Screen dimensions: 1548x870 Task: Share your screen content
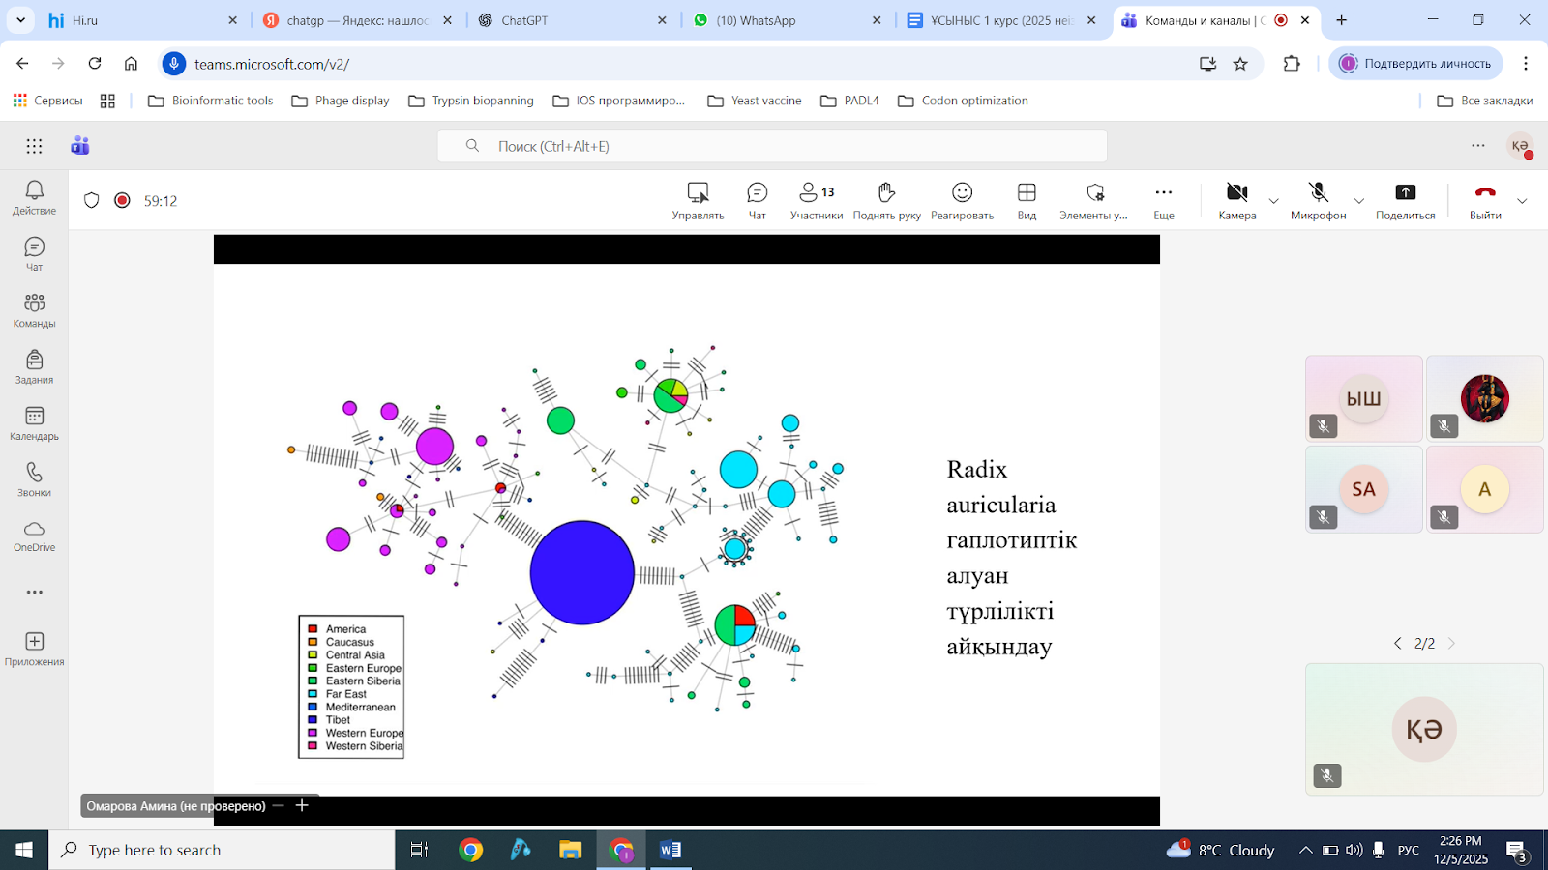point(1405,200)
